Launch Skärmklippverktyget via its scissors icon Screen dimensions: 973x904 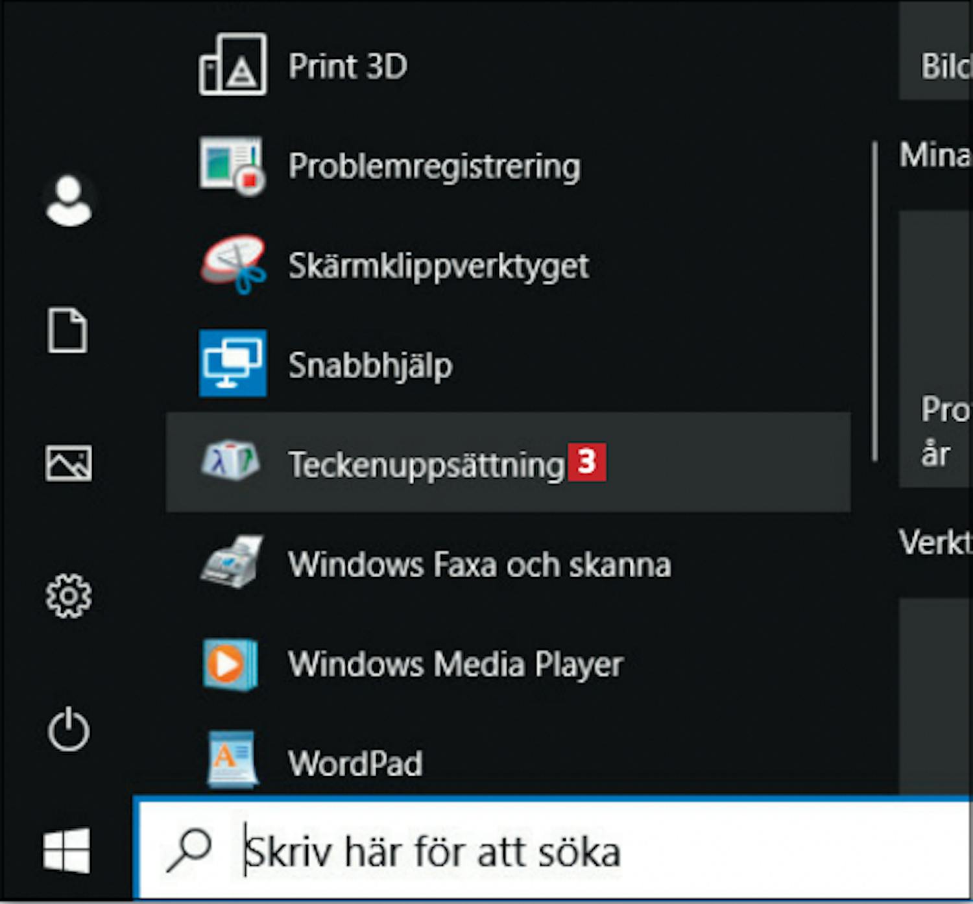click(233, 265)
